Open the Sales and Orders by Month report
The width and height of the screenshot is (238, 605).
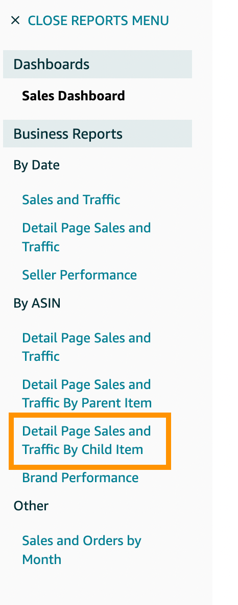coord(82,550)
